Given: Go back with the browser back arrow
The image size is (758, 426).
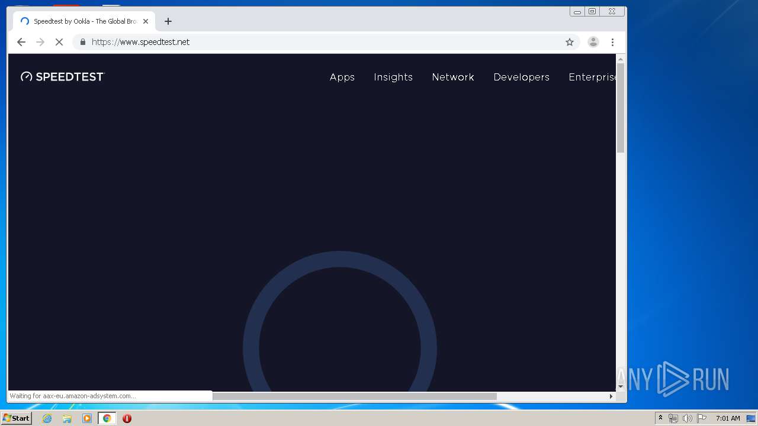Looking at the screenshot, I should (x=21, y=42).
